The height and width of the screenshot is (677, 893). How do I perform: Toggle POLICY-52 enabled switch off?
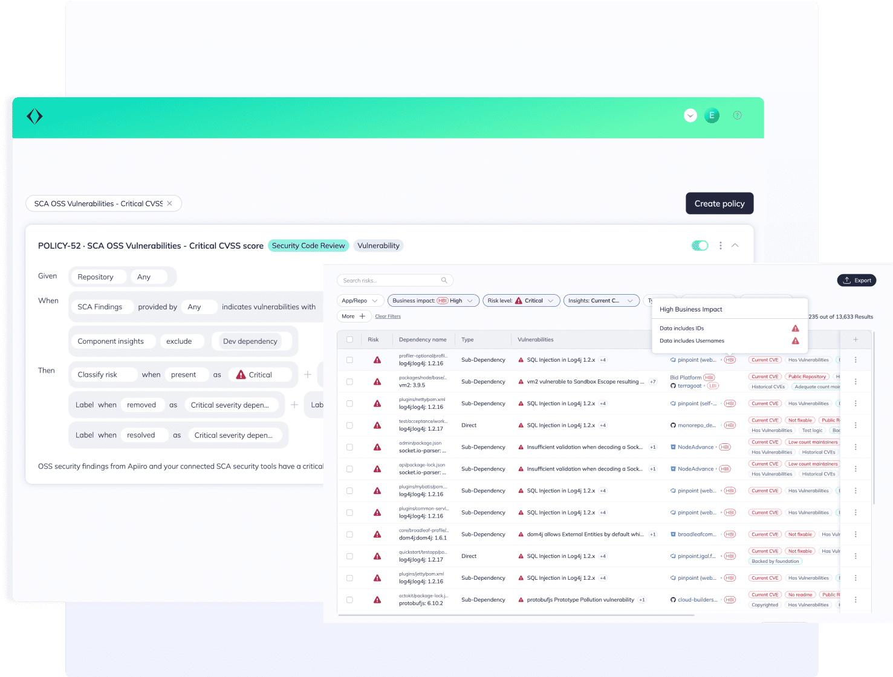700,245
